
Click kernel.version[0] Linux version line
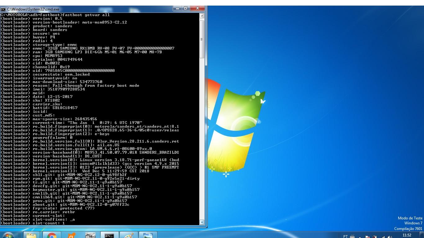click(x=90, y=160)
